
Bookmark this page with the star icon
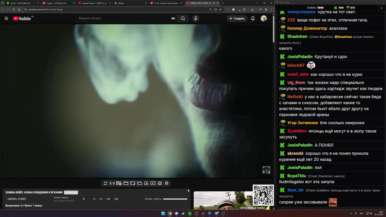[x=220, y=9]
